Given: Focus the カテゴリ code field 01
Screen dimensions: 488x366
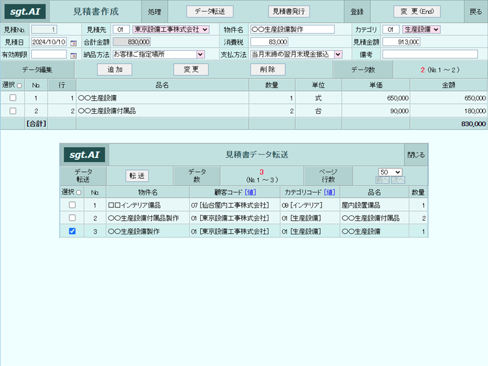Looking at the screenshot, I should (391, 29).
